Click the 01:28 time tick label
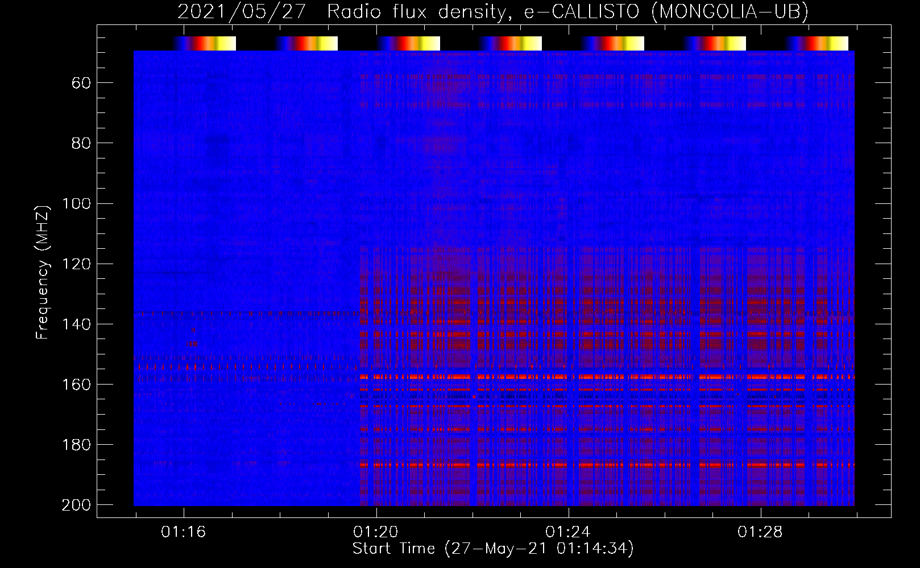 click(760, 532)
